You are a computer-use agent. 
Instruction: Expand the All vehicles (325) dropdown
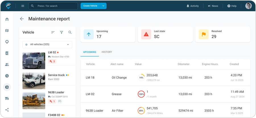(x=47, y=45)
